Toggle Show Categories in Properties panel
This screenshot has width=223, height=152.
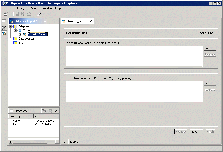(x=39, y=111)
